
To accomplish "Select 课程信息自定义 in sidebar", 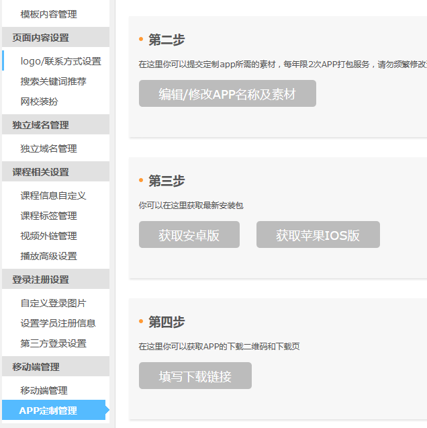I will tap(53, 196).
